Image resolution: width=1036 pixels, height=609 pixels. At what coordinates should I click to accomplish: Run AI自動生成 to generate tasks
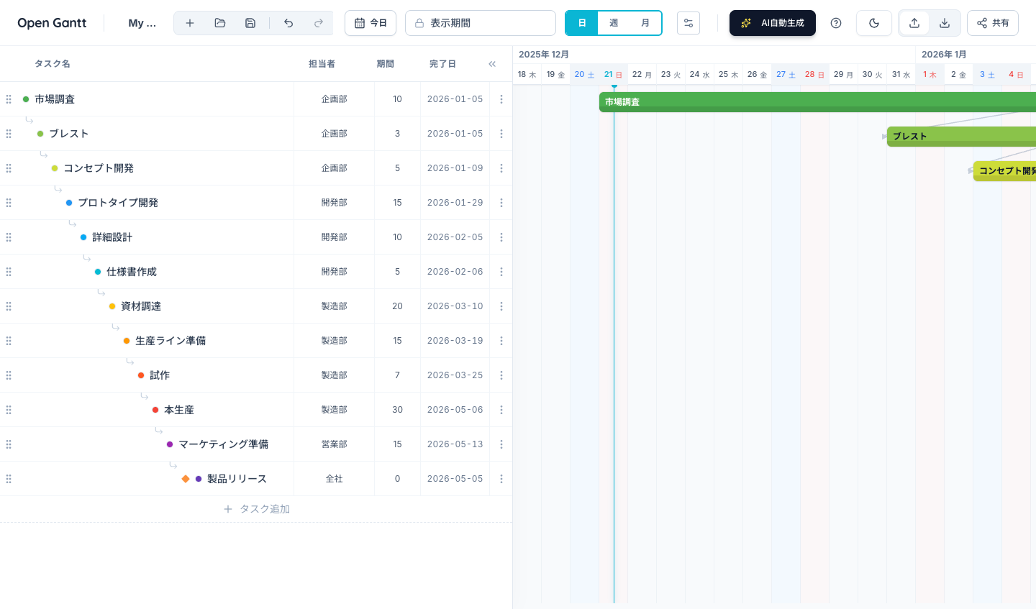coord(773,22)
